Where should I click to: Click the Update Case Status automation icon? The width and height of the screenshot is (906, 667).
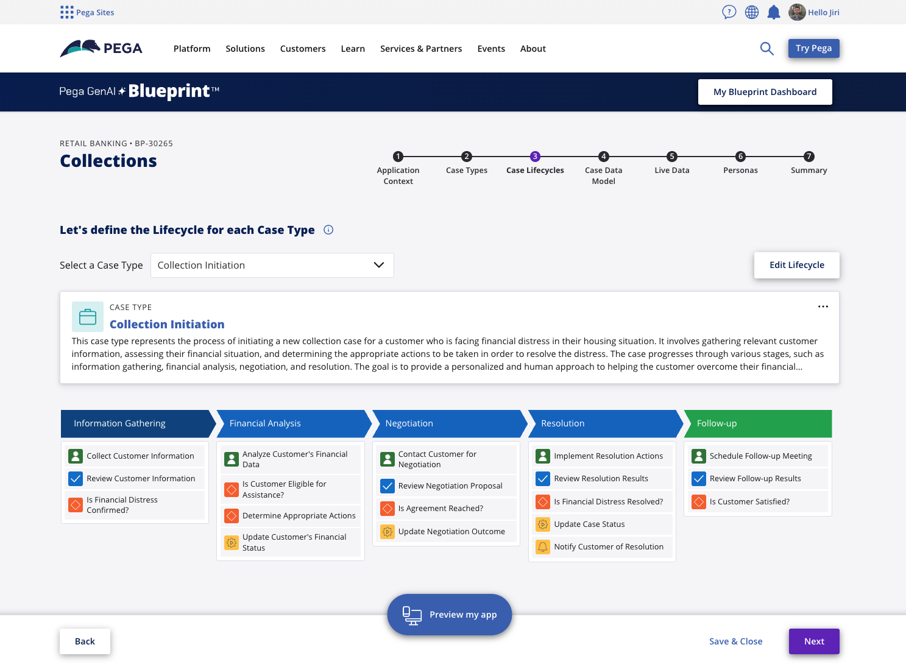click(543, 524)
